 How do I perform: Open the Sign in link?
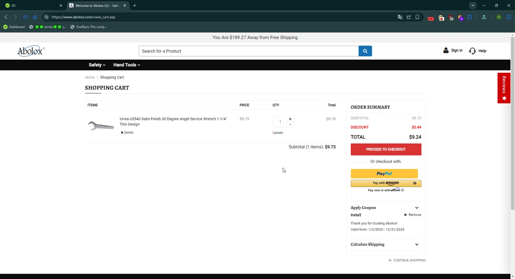coord(457,50)
